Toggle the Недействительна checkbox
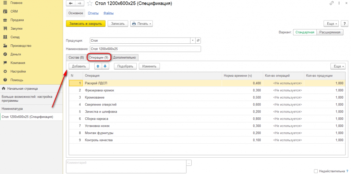 316,171
